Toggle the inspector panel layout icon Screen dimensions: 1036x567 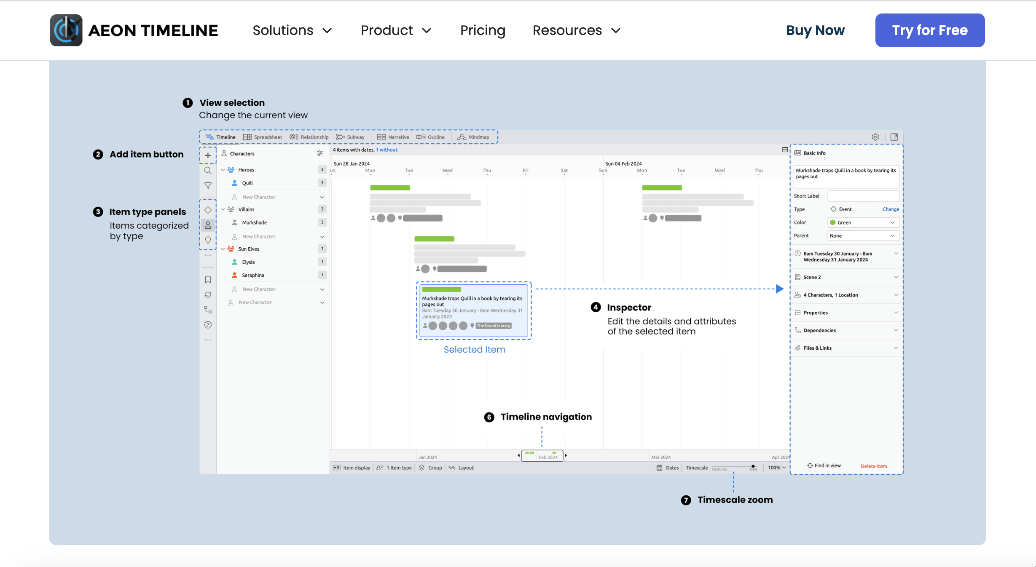pyautogui.click(x=894, y=137)
